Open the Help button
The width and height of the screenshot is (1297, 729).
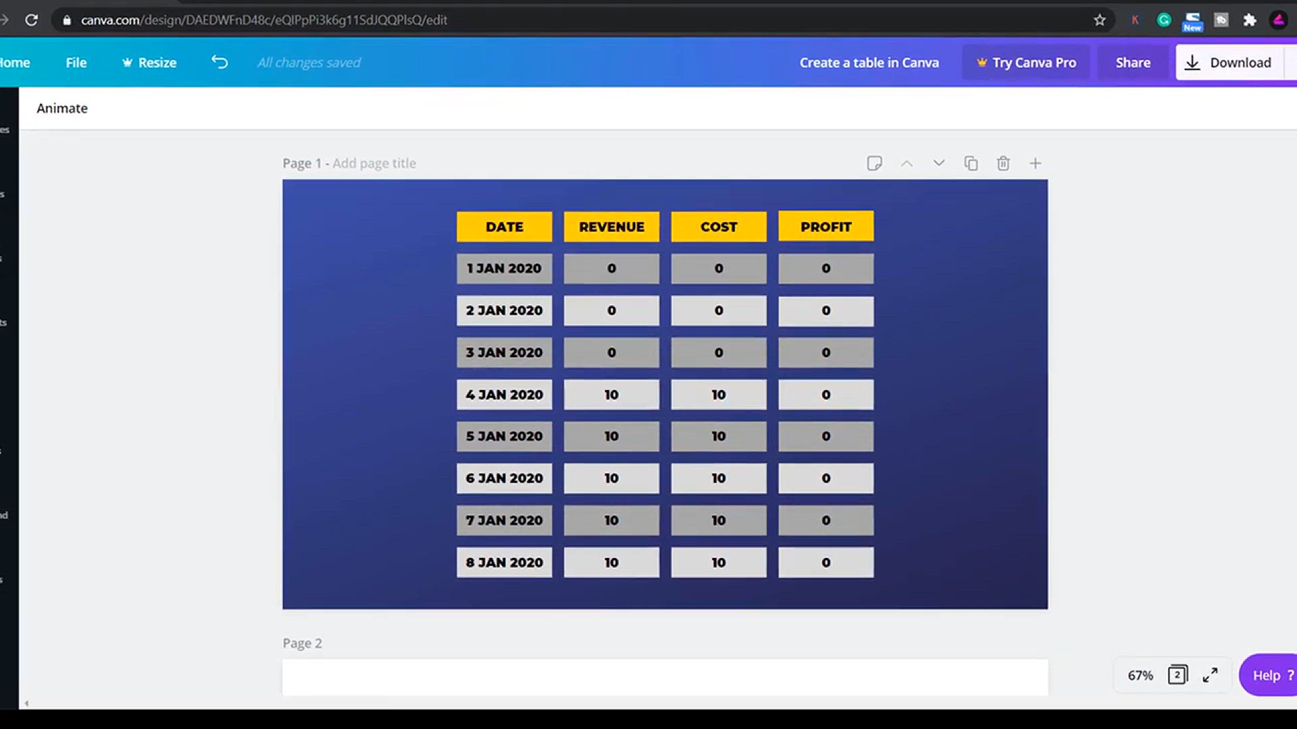[1269, 675]
